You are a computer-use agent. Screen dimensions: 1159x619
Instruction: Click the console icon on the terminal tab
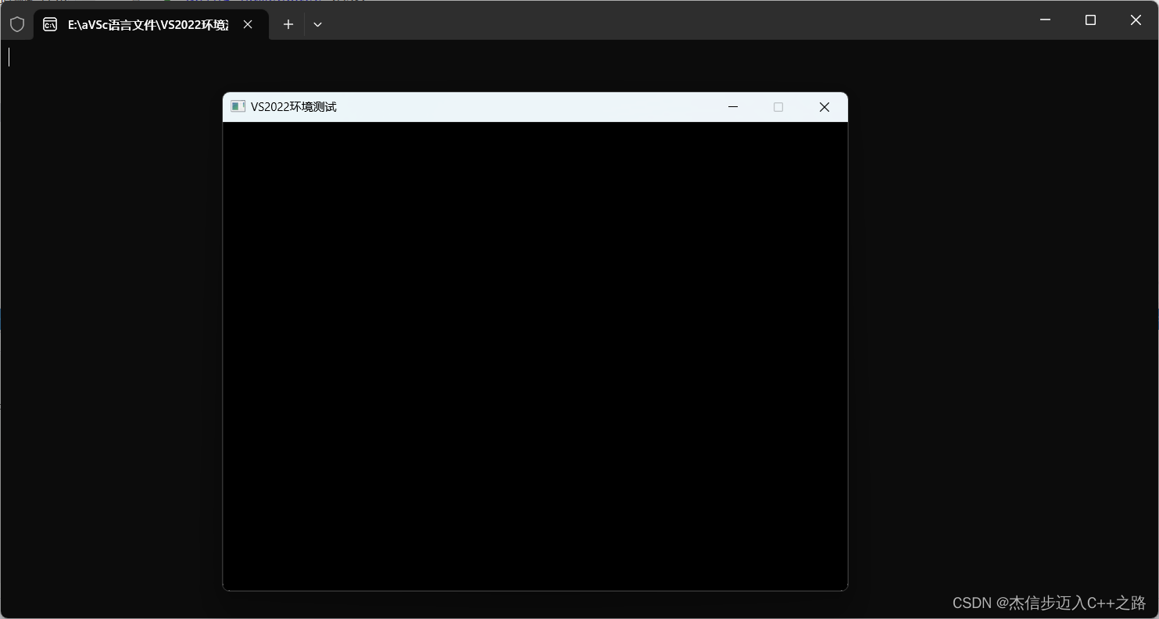50,24
